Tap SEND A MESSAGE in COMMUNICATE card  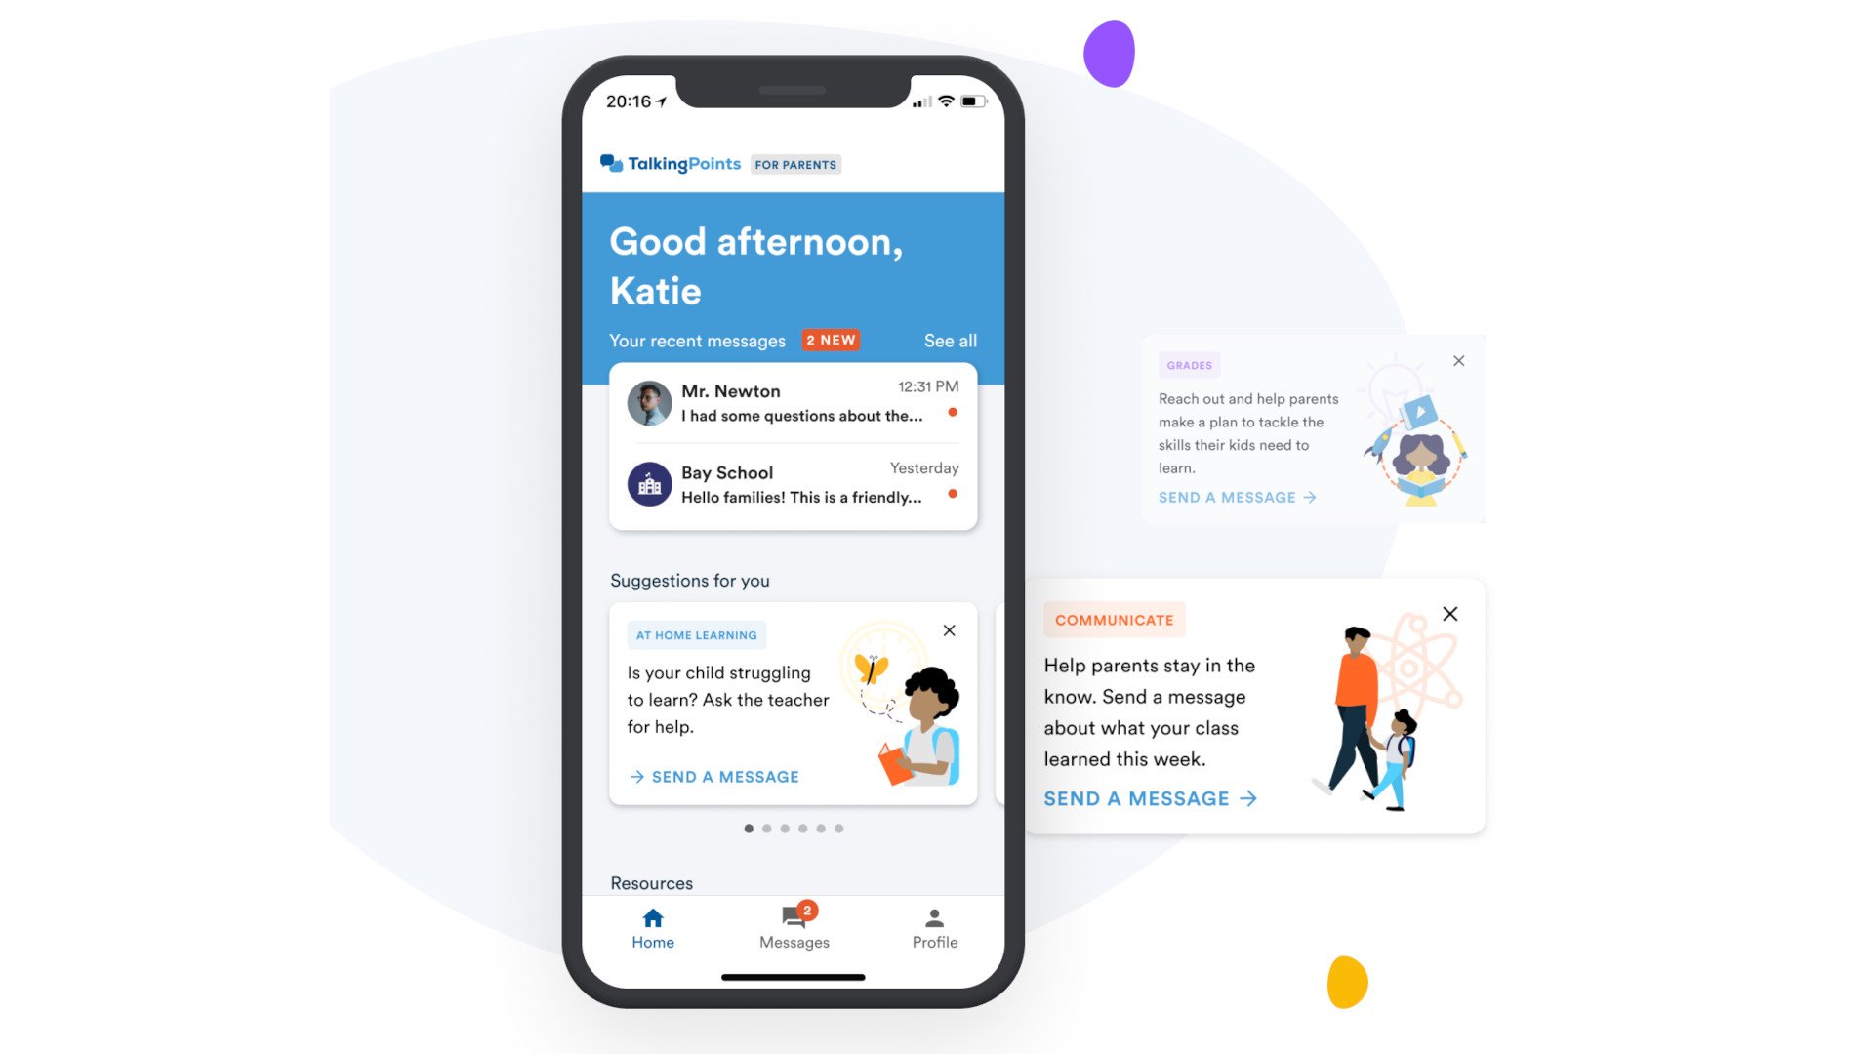(1152, 798)
